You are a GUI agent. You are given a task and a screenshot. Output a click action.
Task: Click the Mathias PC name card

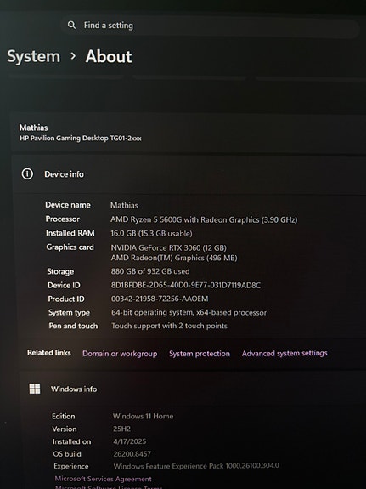coord(189,133)
